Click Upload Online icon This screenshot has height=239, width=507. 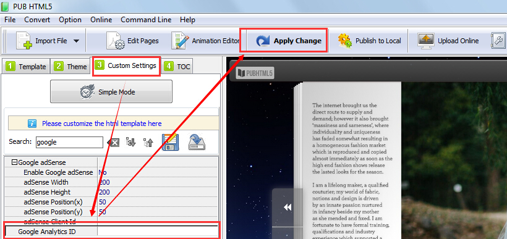[x=425, y=41]
